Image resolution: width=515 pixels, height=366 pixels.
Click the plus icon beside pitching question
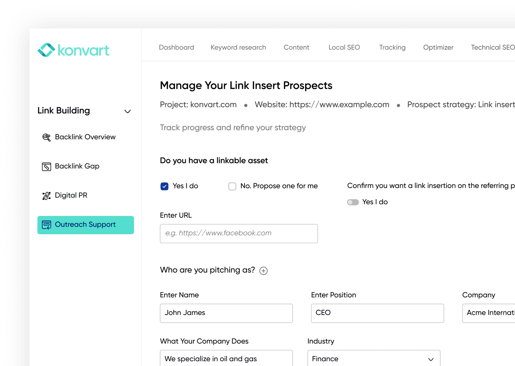pos(263,271)
